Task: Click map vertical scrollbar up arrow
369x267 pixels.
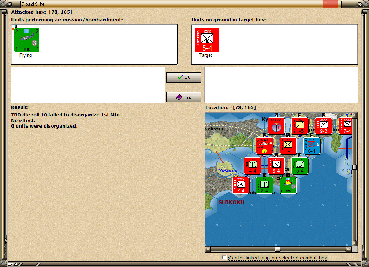Action: [354, 115]
